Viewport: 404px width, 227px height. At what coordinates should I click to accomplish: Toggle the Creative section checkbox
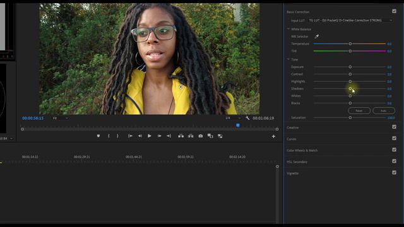[394, 127]
